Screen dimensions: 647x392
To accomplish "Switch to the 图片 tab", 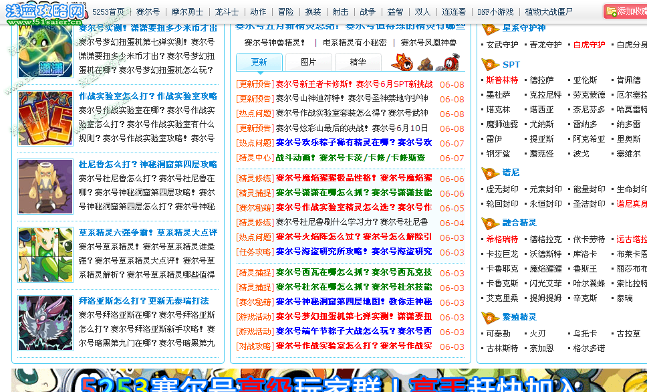I will 309,62.
